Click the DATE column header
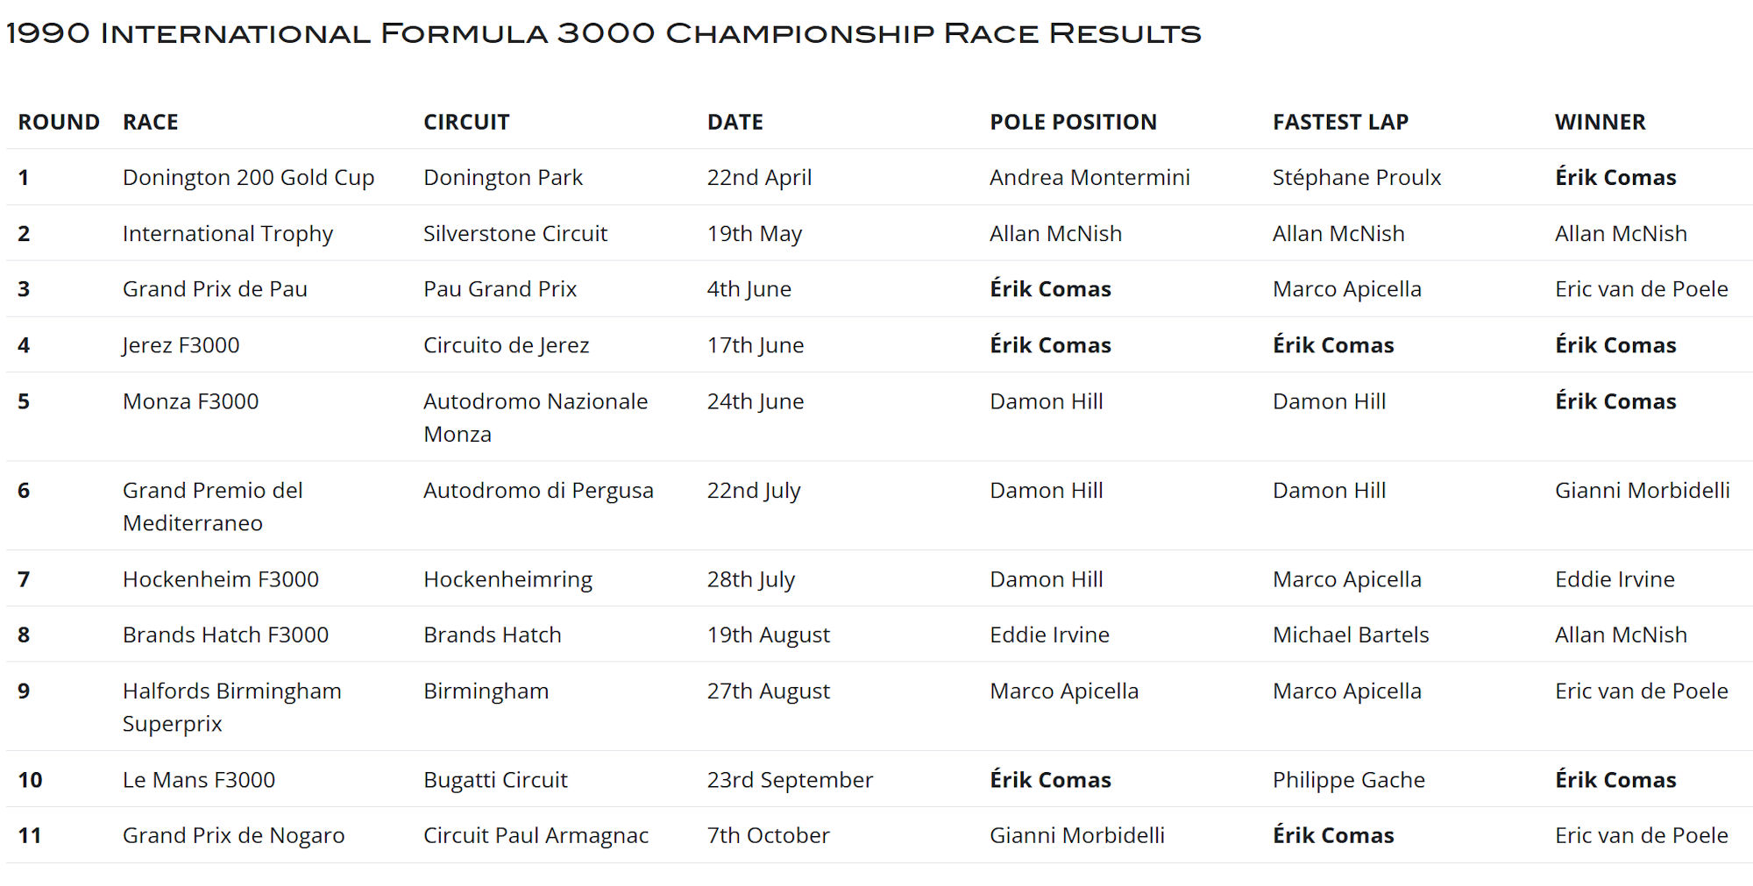This screenshot has height=886, width=1753. (x=735, y=122)
